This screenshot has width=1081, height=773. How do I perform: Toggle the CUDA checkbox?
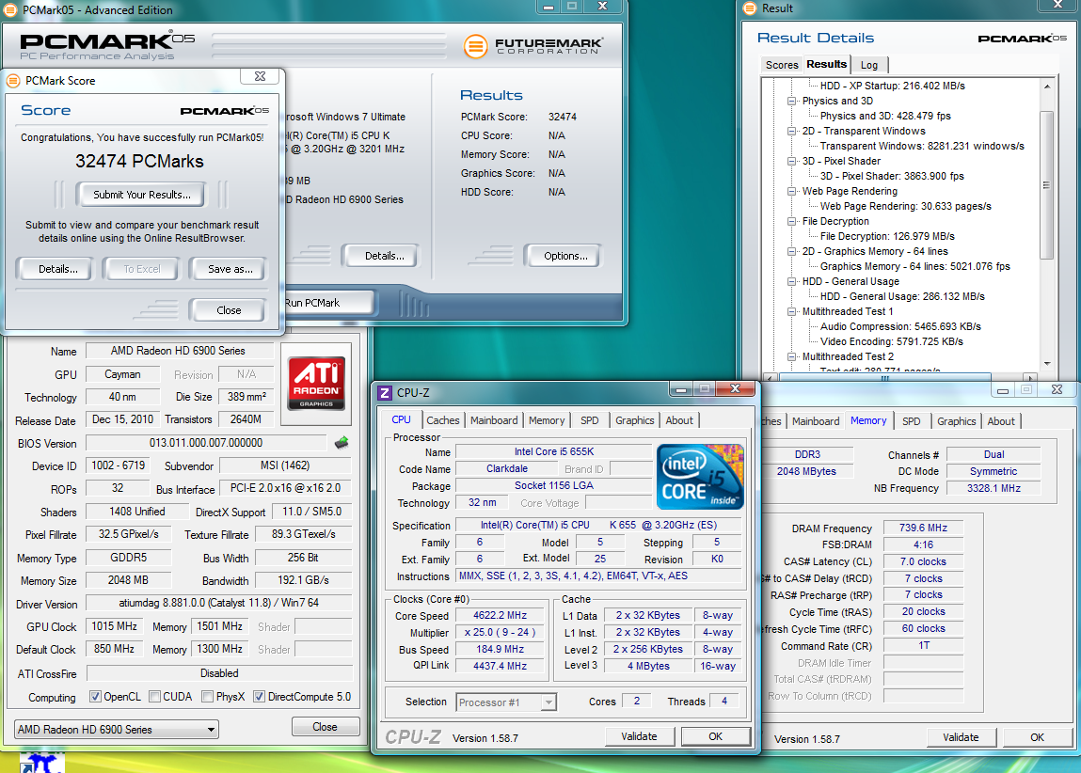pyautogui.click(x=154, y=697)
